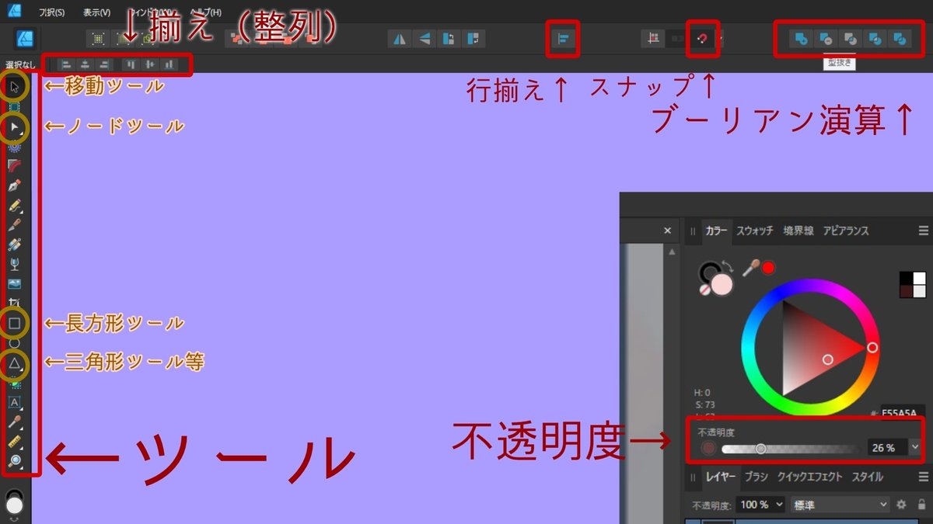Select the Move tool arrow
The width and height of the screenshot is (933, 524).
14,85
